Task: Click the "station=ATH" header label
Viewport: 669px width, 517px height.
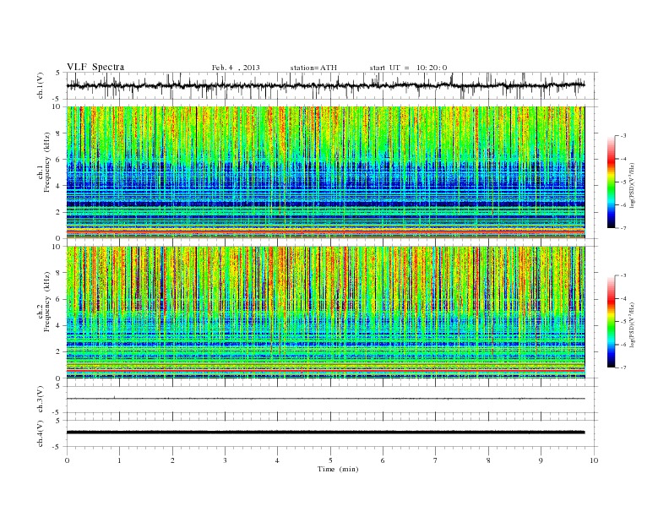Action: (313, 68)
